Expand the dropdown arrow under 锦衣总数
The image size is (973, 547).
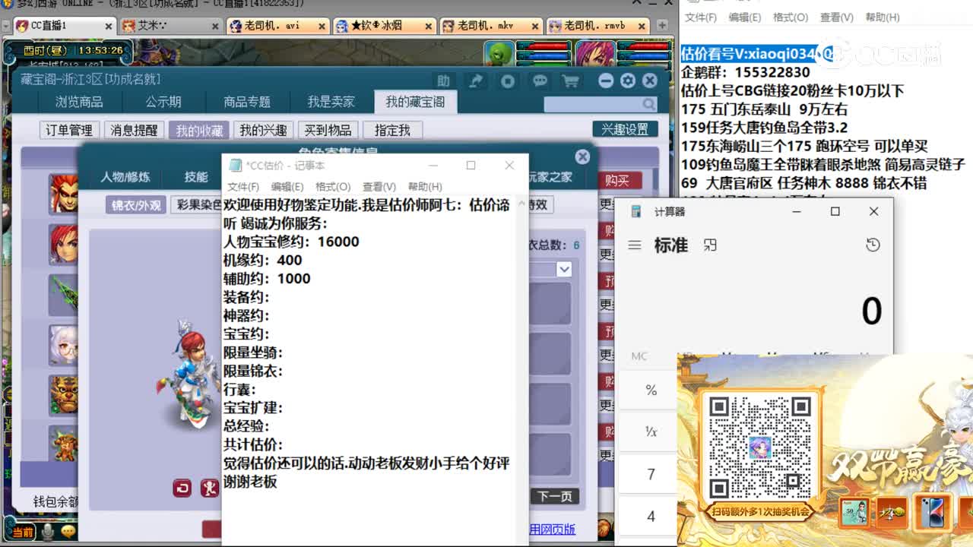(x=564, y=269)
